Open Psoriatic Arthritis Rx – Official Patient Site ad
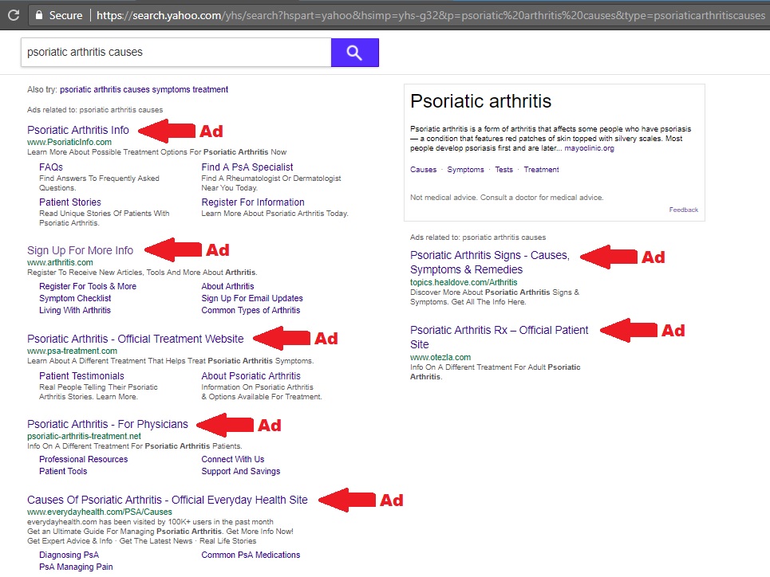770x577 pixels. click(x=499, y=337)
